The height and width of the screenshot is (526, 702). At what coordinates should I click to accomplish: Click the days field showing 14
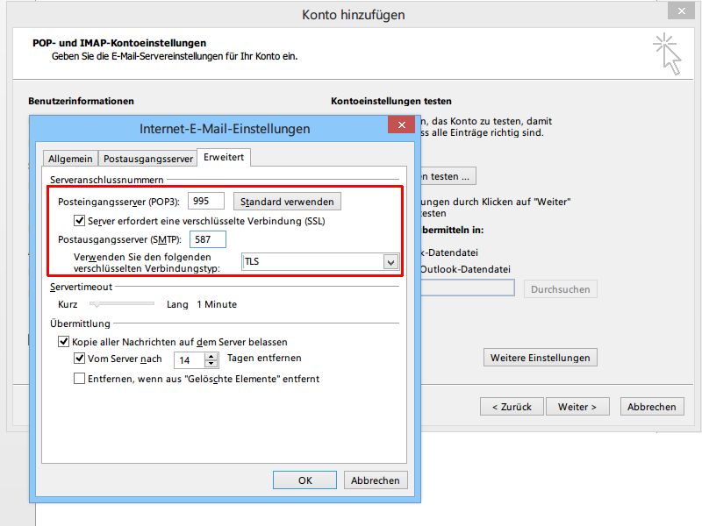click(189, 359)
